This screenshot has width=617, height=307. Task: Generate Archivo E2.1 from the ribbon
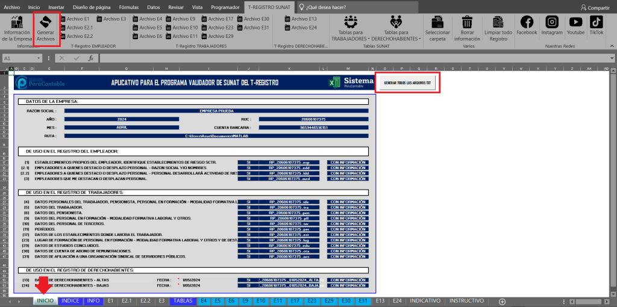pos(77,28)
